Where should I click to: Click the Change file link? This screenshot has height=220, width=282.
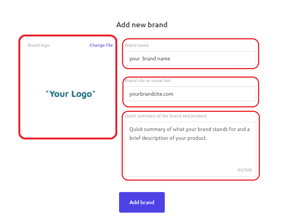[101, 45]
